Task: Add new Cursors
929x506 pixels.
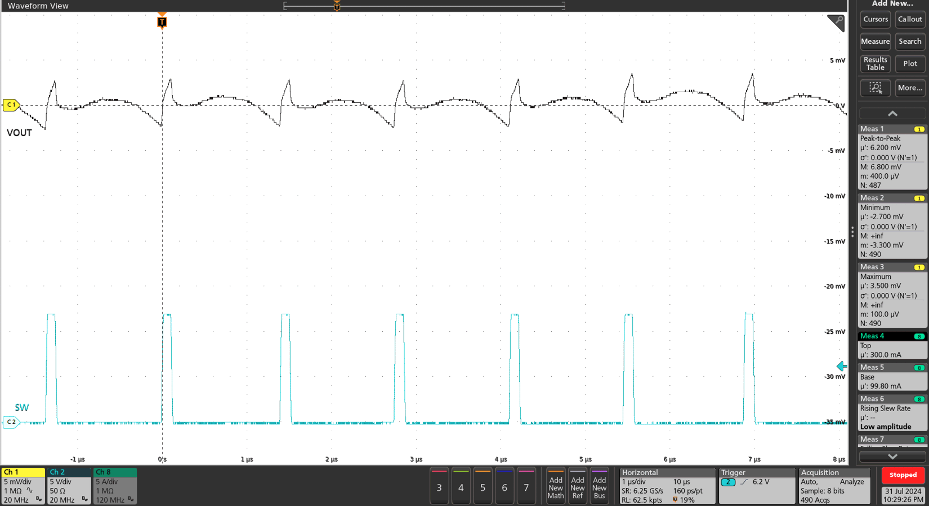Action: click(x=875, y=19)
